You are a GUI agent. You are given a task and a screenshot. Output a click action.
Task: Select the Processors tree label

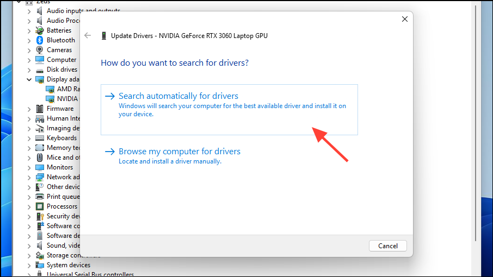[62, 206]
